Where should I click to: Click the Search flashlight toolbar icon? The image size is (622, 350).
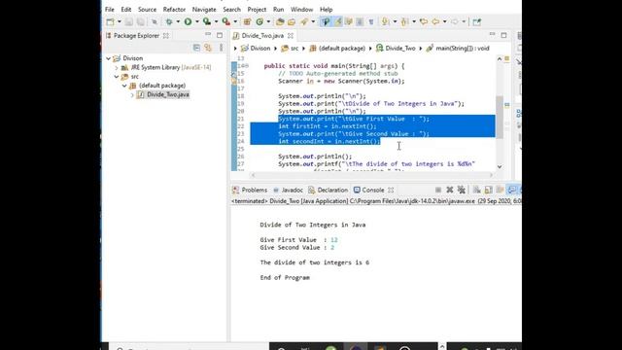coord(304,21)
